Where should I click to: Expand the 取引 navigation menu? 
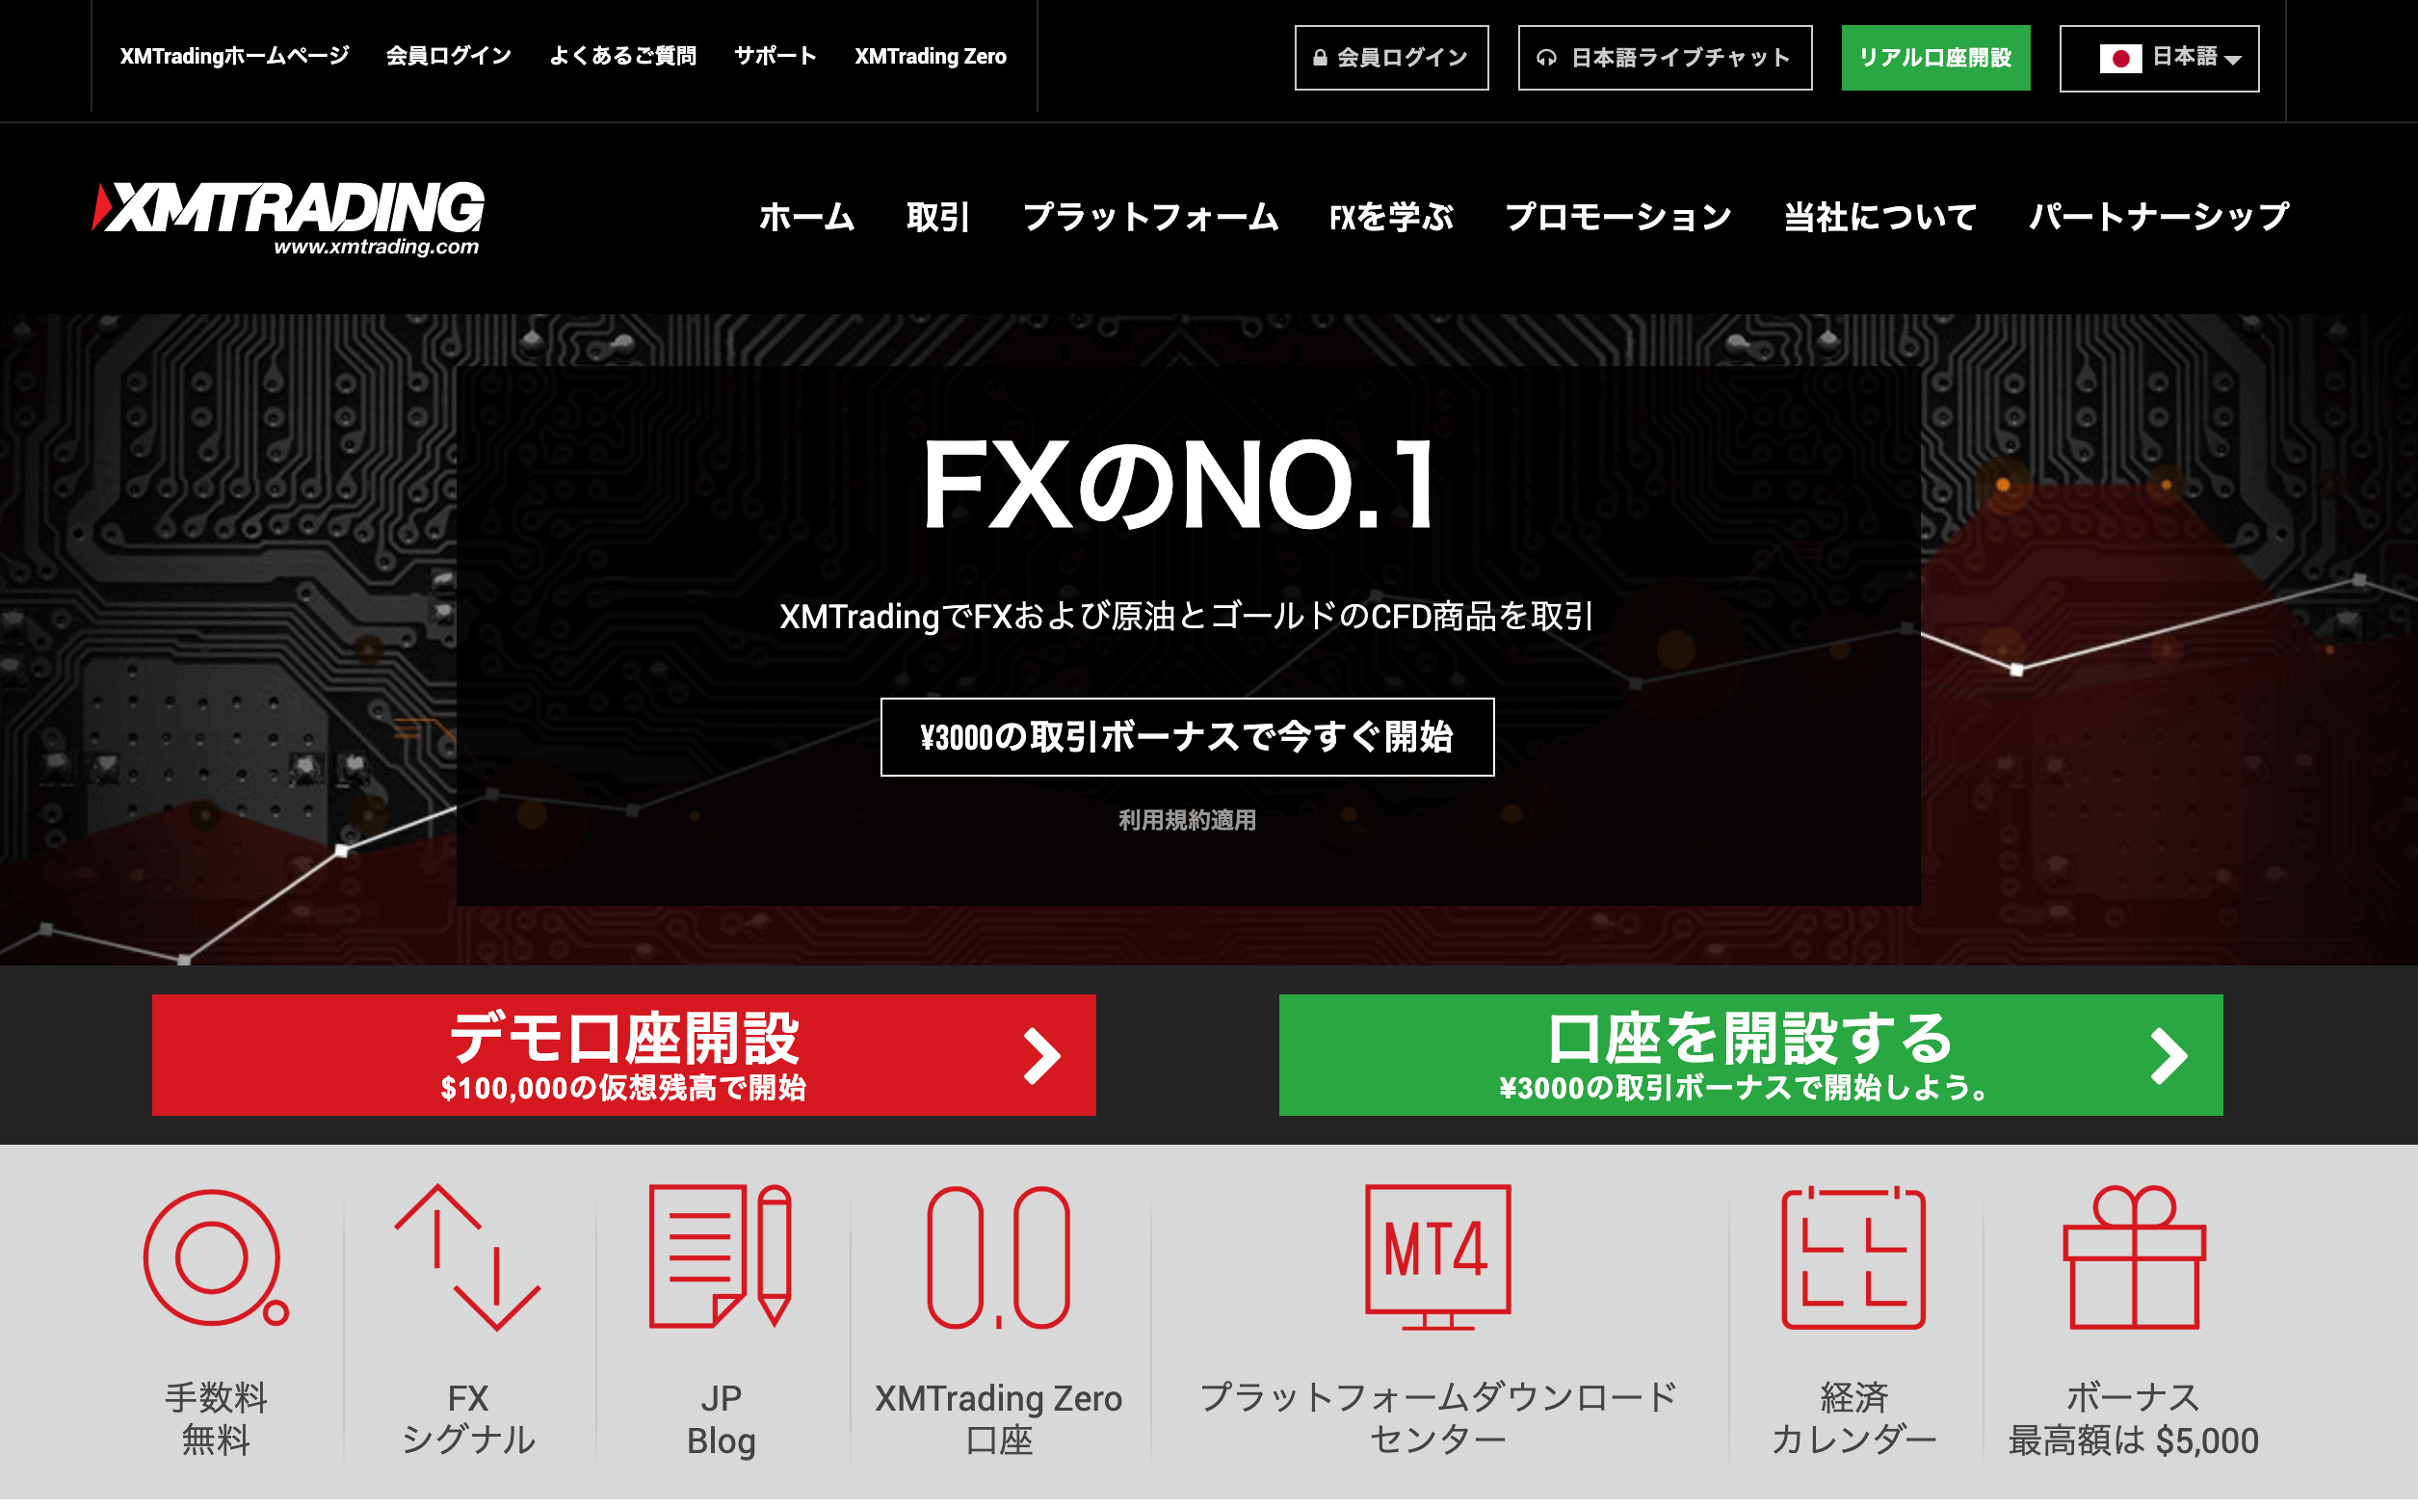937,216
